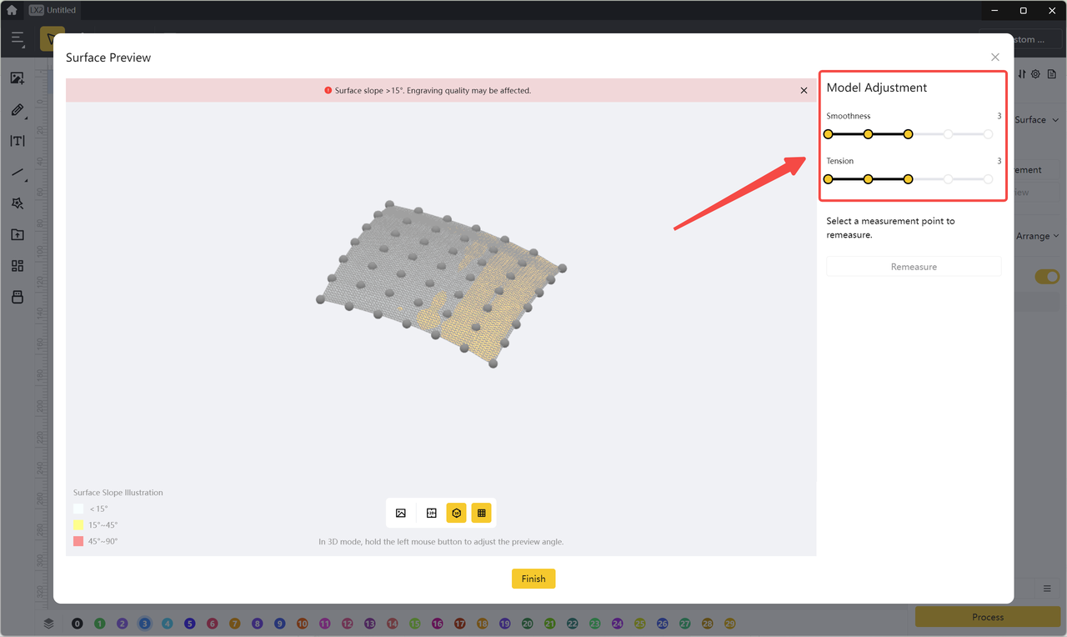Select the Line tool
The image size is (1067, 637).
(x=18, y=173)
